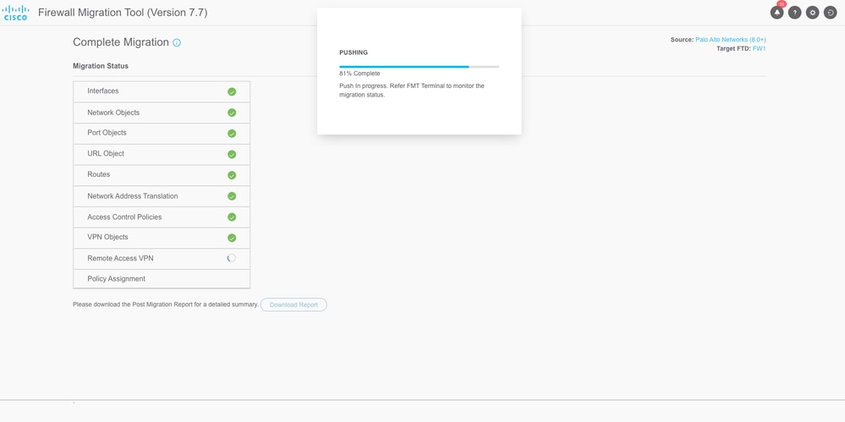Open the FW1 target FTD link
The width and height of the screenshot is (845, 422).
[x=760, y=48]
